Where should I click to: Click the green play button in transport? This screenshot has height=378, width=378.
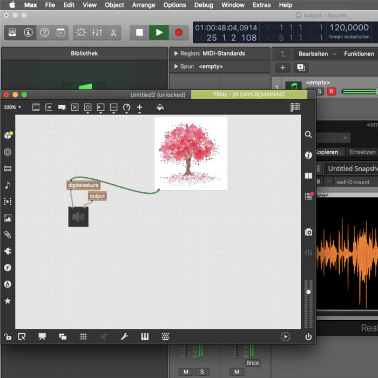point(159,32)
